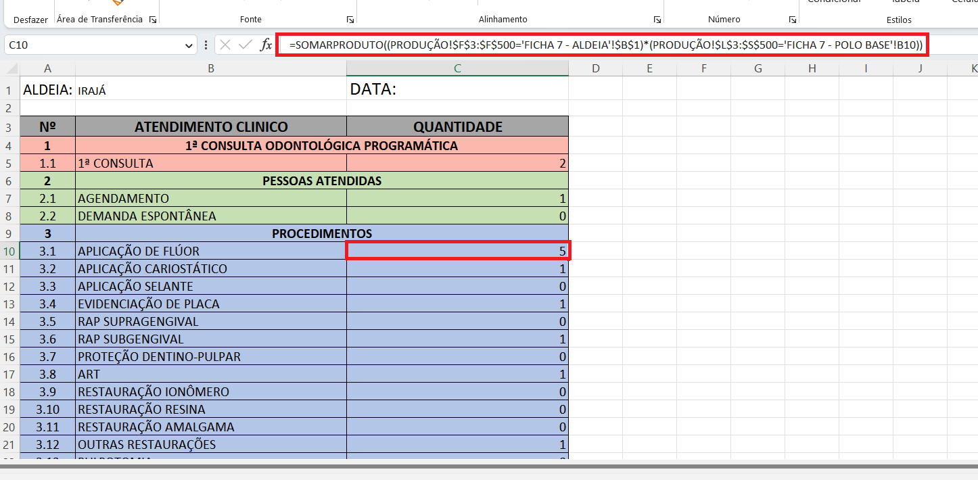The width and height of the screenshot is (978, 480).
Task: Select the PROTEÇÃO DENTINO-PULPAR cell
Action: point(211,356)
